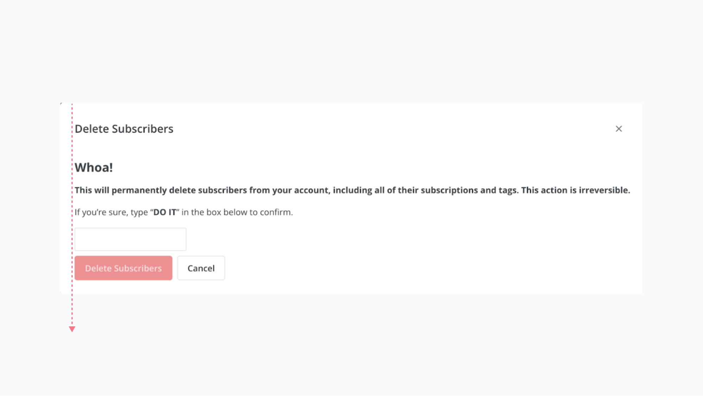Click the Delete Subscribers dialog title
703x396 pixels.
click(124, 129)
